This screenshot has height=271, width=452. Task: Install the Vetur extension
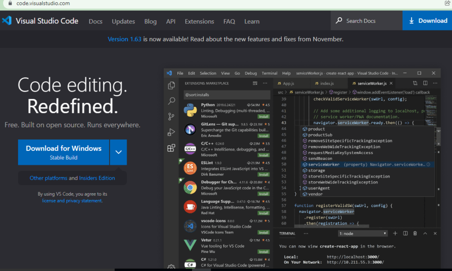click(x=264, y=252)
